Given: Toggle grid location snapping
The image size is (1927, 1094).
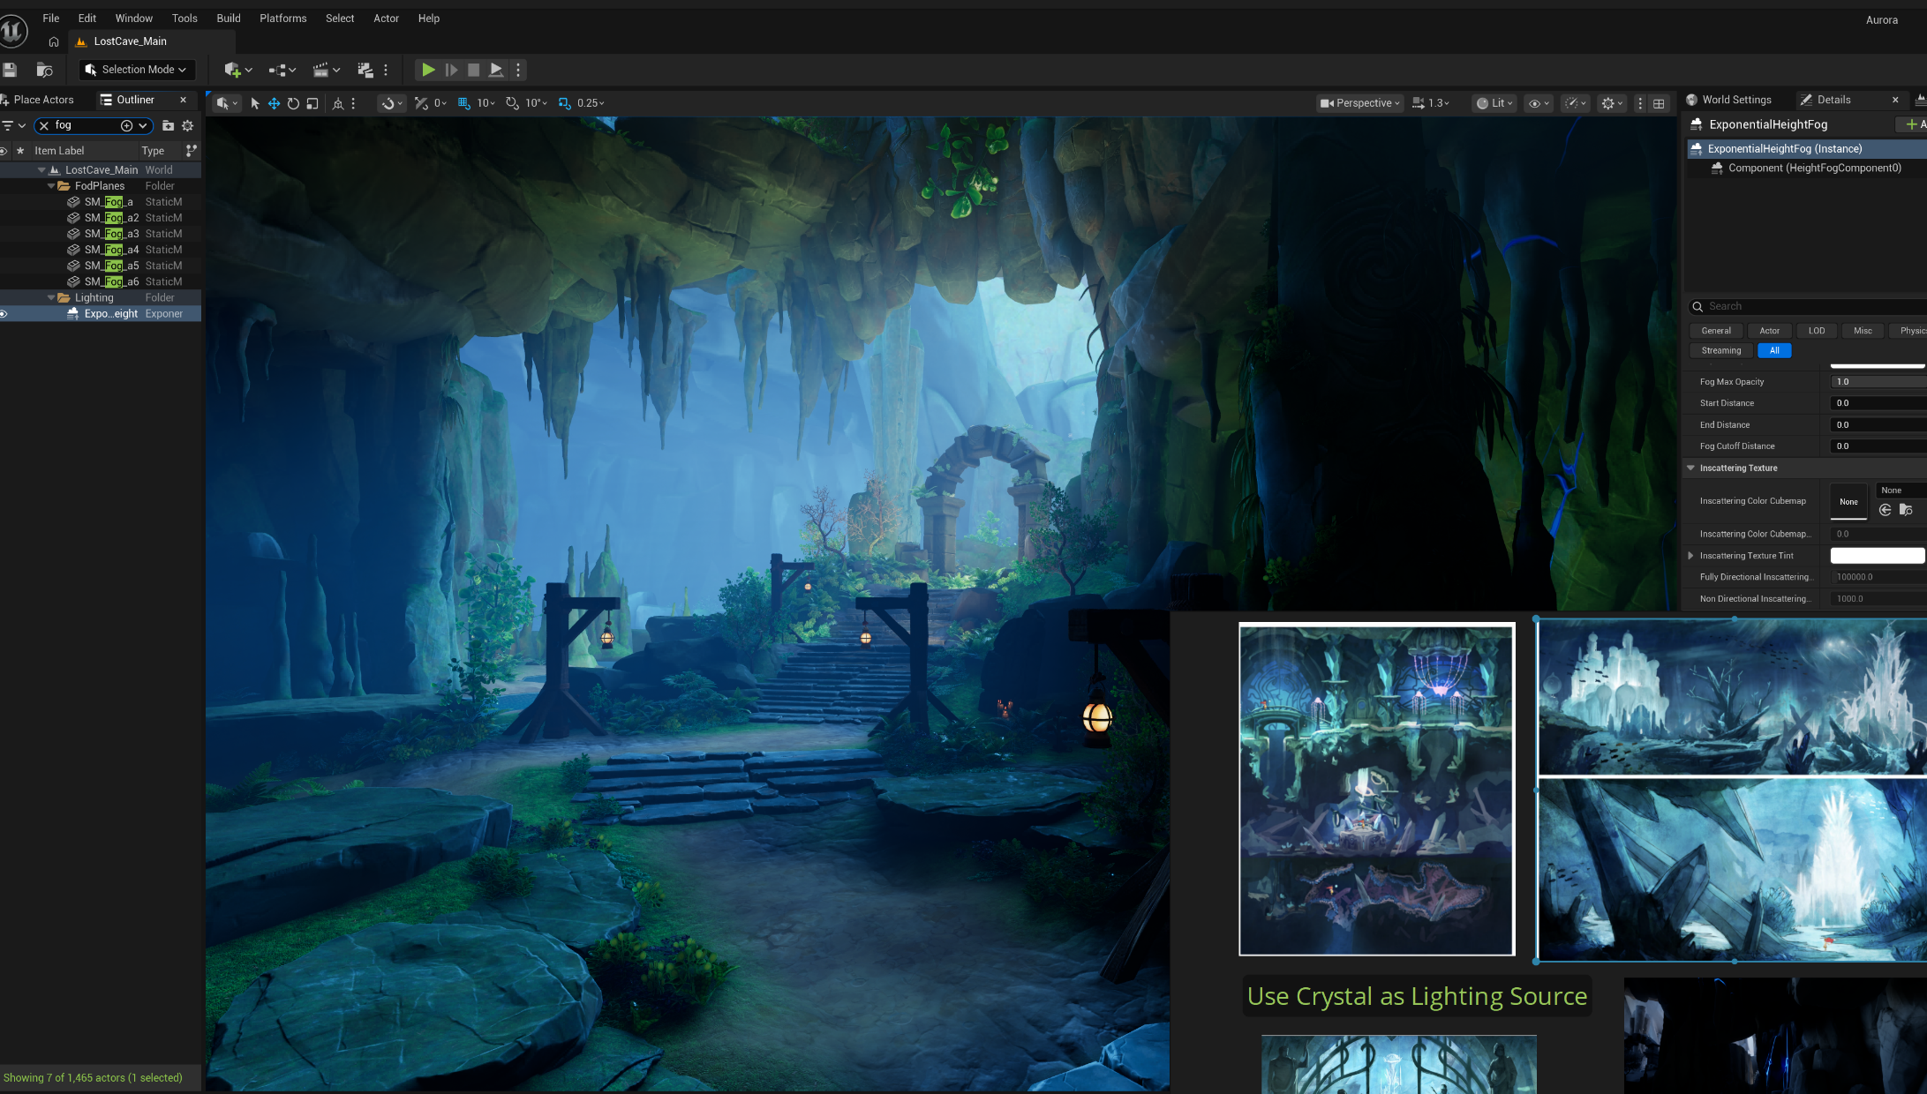Looking at the screenshot, I should (x=463, y=103).
